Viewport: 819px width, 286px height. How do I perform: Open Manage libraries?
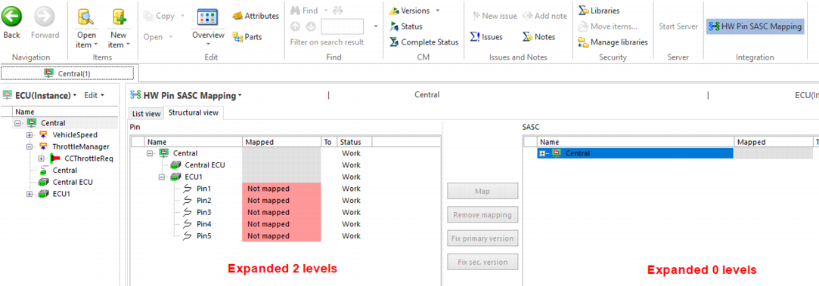pyautogui.click(x=613, y=42)
